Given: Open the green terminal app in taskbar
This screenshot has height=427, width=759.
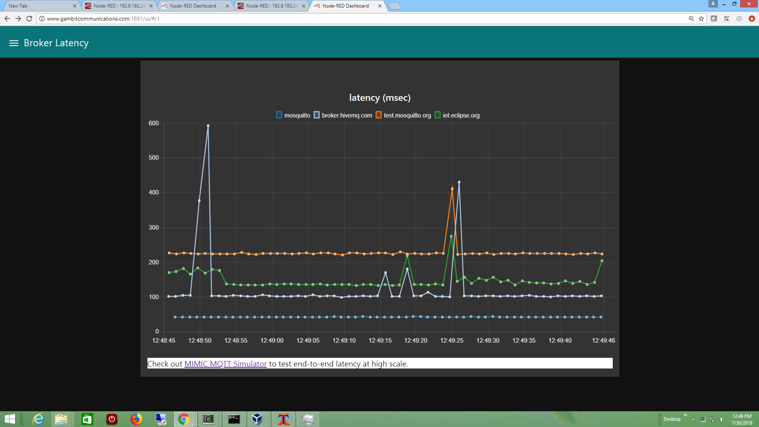Looking at the screenshot, I should 208,419.
